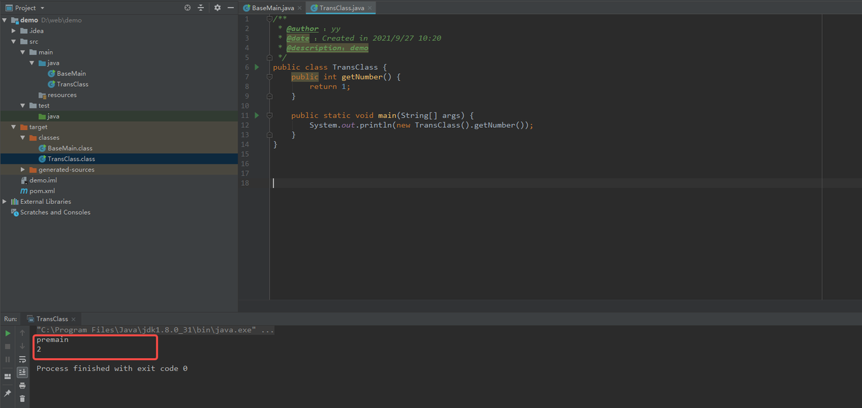Click the Collapse All icon in Project panel
The width and height of the screenshot is (862, 408).
(201, 8)
